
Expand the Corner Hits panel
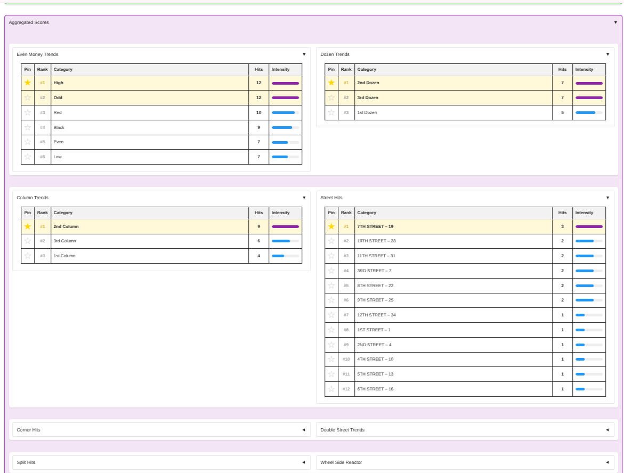303,430
